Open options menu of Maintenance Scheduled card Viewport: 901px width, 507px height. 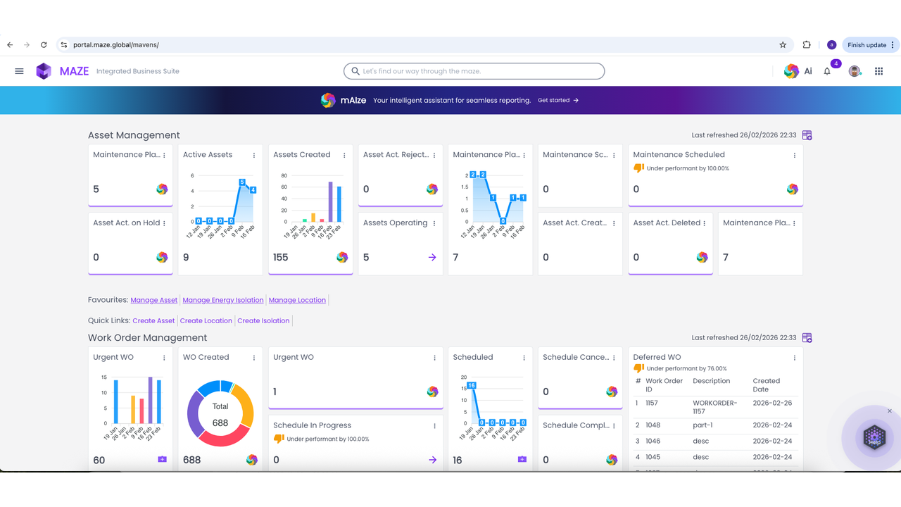tap(795, 155)
